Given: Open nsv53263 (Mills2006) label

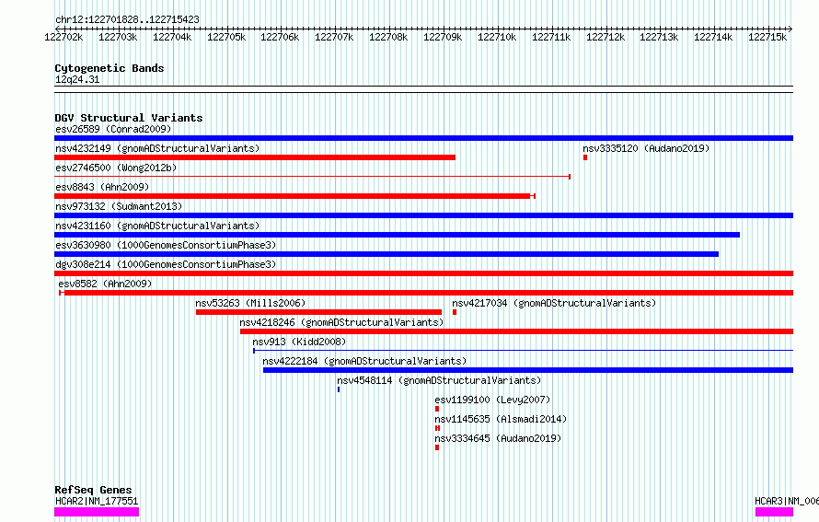Looking at the screenshot, I should pyautogui.click(x=250, y=303).
